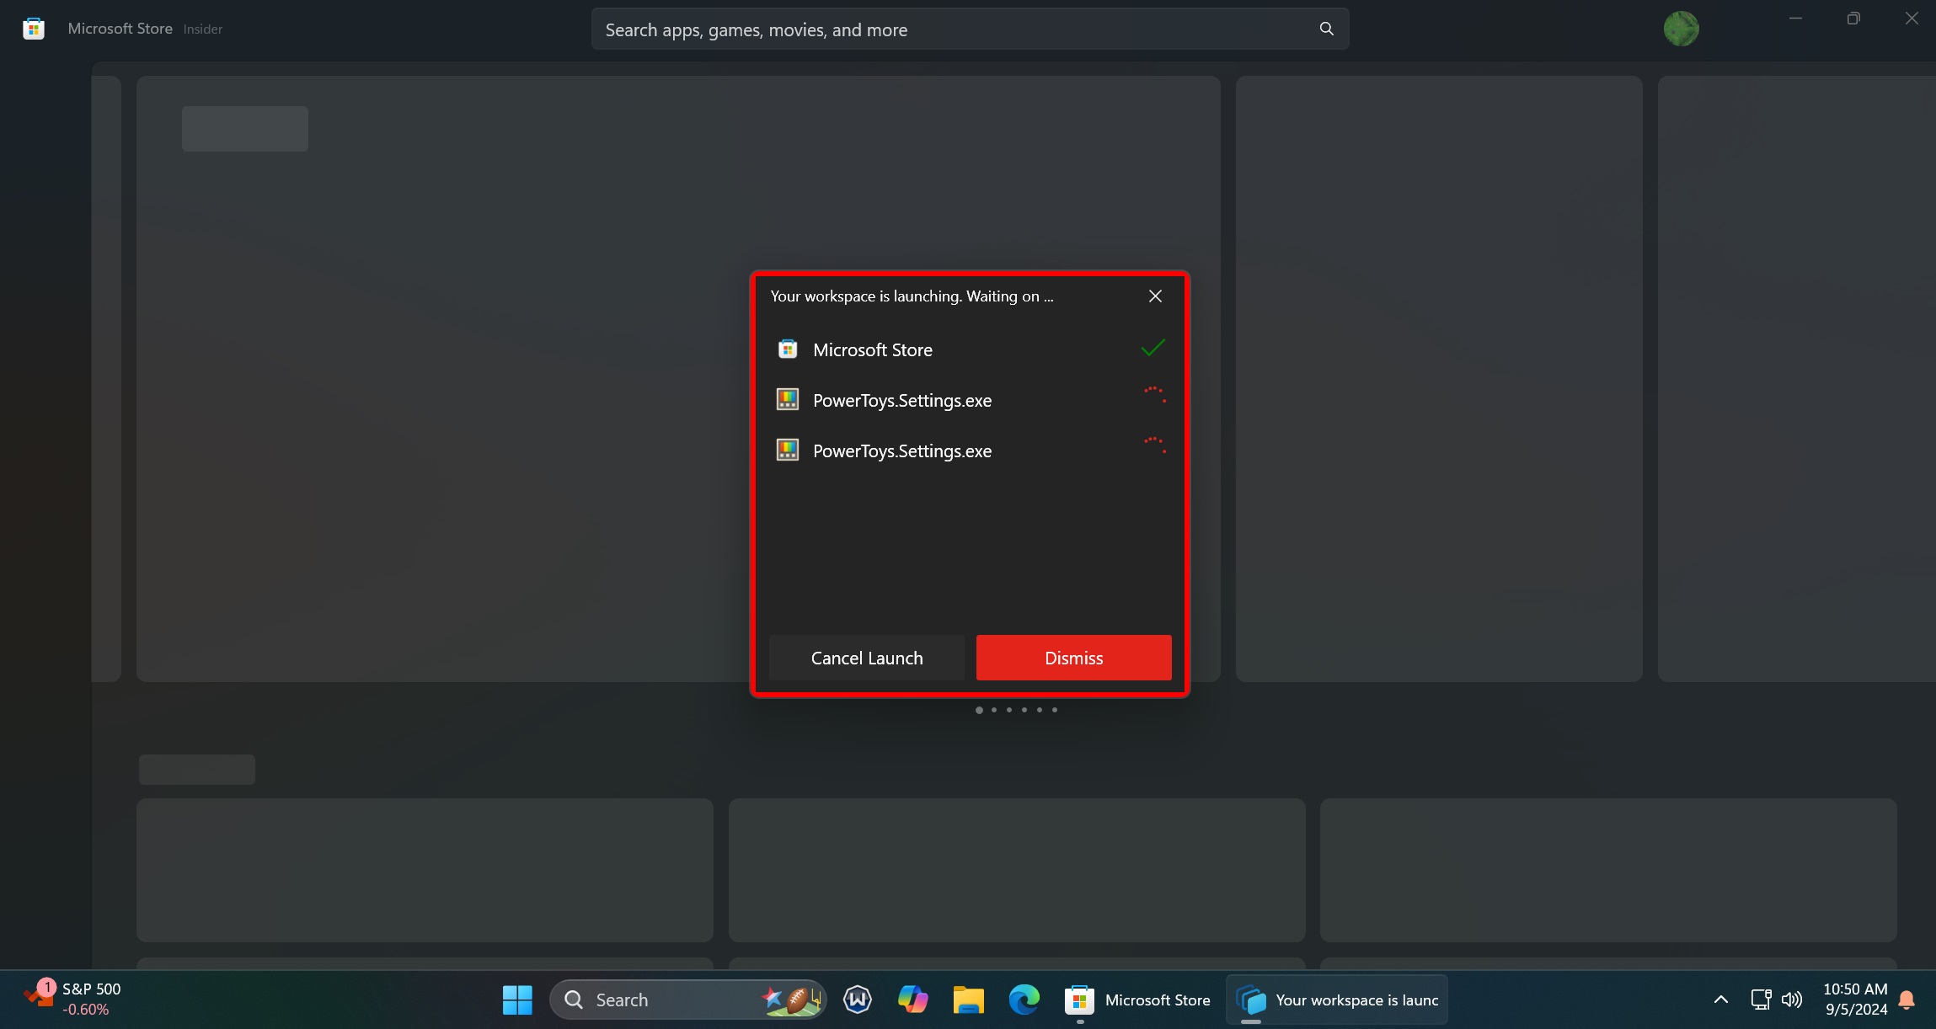Open File Explorer icon in taskbar
This screenshot has height=1029, width=1936.
coord(968,1000)
